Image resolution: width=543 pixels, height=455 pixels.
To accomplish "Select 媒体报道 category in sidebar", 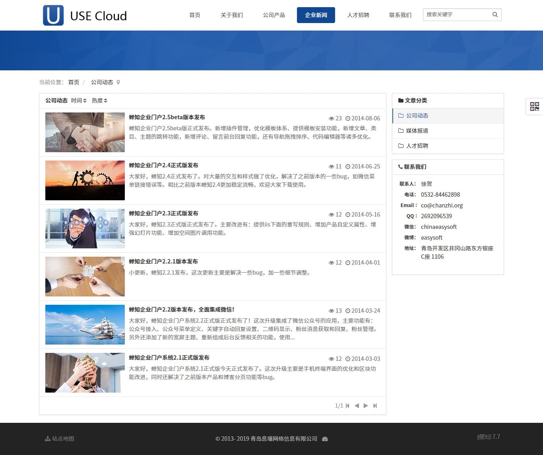I will click(417, 131).
